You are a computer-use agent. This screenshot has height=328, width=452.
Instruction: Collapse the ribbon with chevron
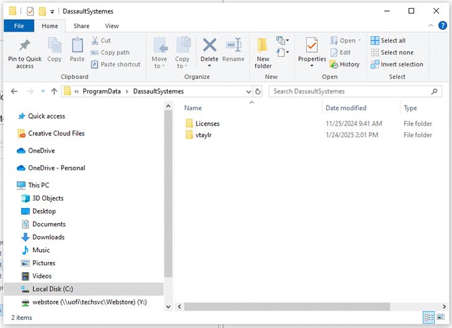click(x=431, y=25)
